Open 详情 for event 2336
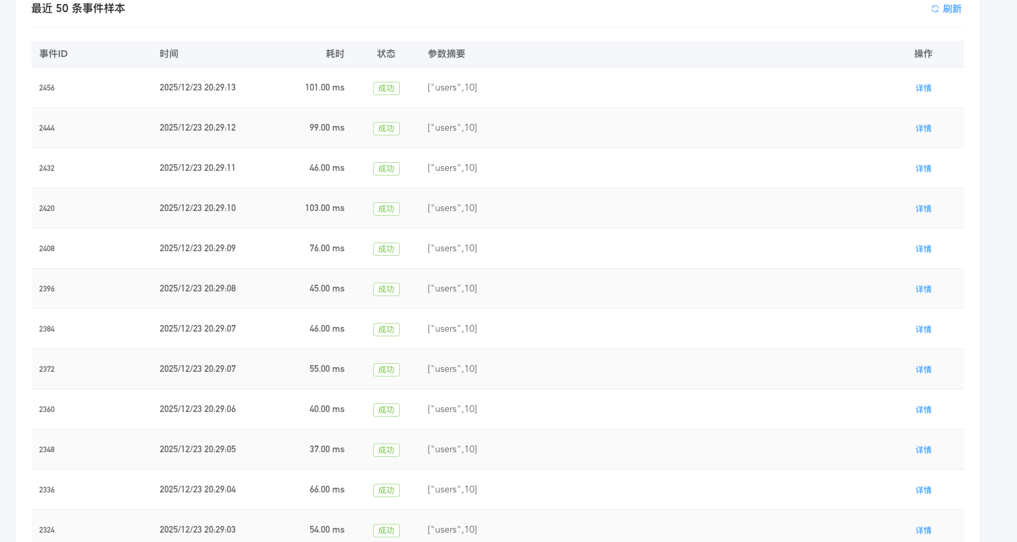Image resolution: width=1017 pixels, height=542 pixels. pyautogui.click(x=923, y=490)
